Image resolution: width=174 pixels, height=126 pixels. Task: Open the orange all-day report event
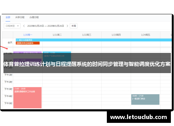[x=28, y=43]
